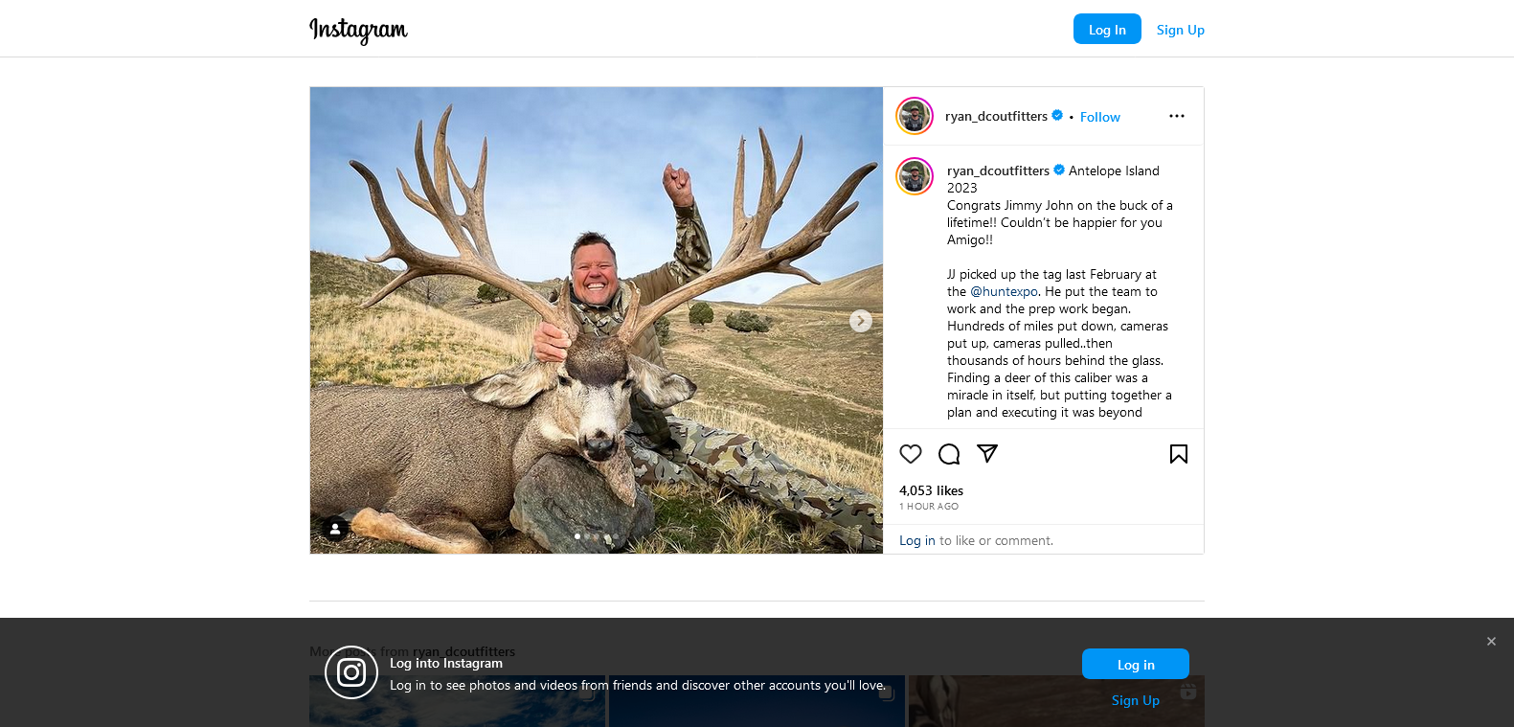Click the Instagram wordmark logo
This screenshot has height=727, width=1514.
click(x=358, y=30)
